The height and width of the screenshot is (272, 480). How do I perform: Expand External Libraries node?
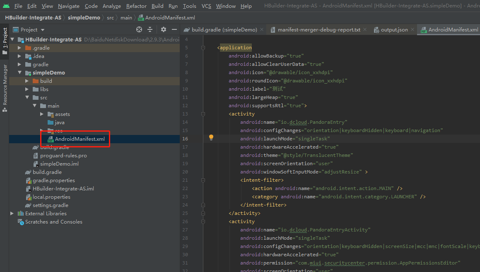pos(12,213)
